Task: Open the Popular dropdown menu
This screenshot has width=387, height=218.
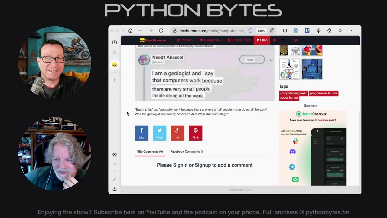Action: (x=186, y=40)
